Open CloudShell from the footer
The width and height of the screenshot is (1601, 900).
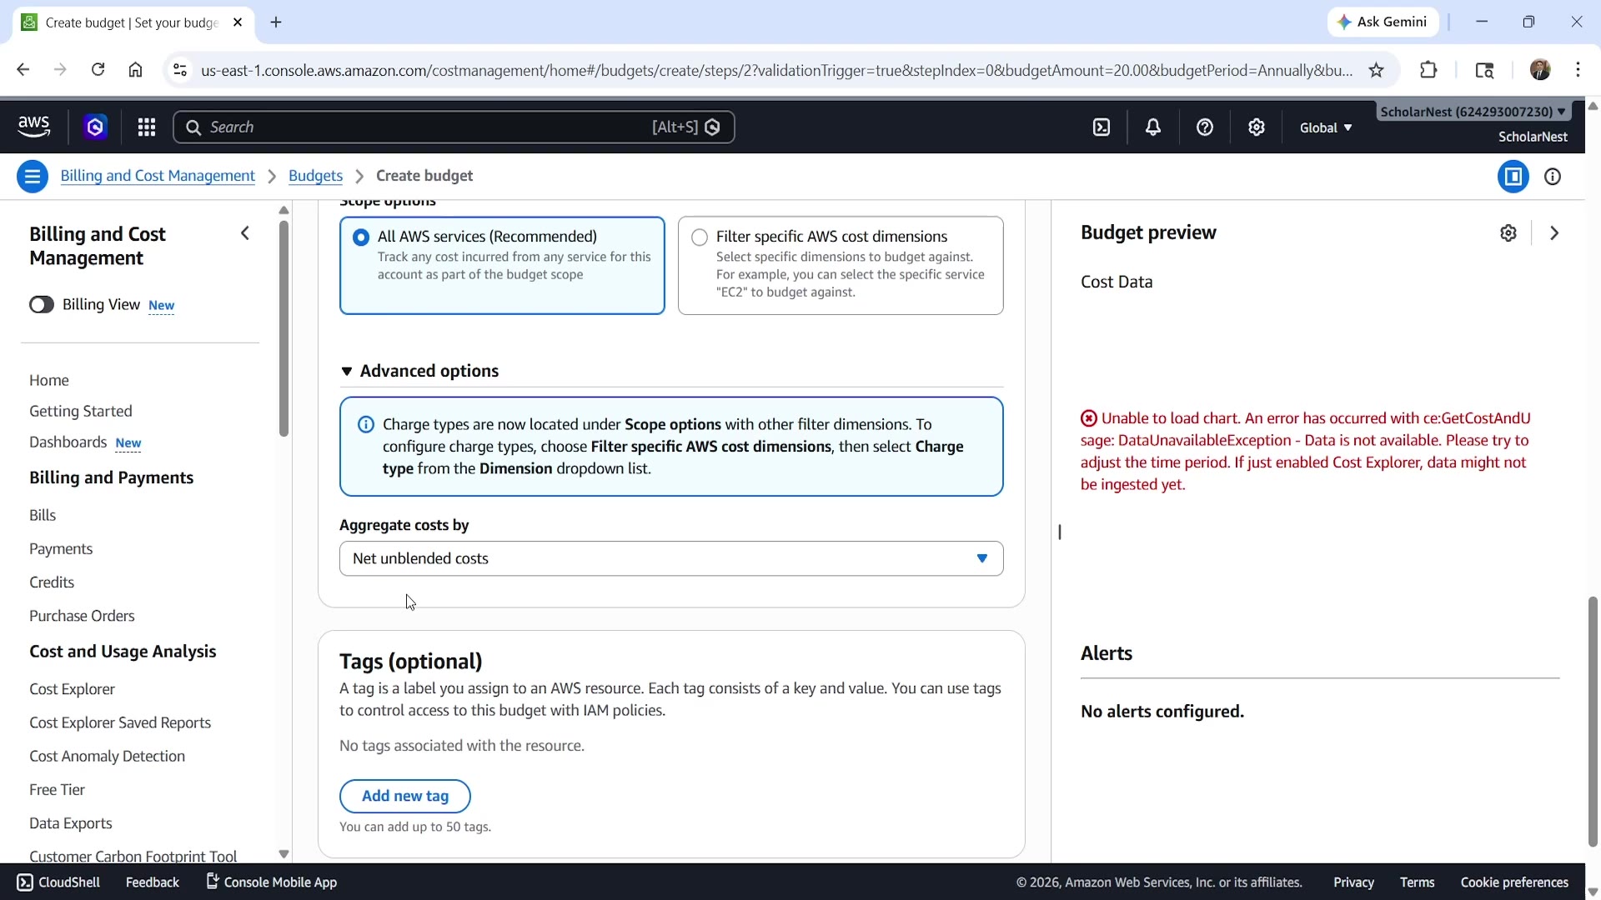(x=58, y=882)
